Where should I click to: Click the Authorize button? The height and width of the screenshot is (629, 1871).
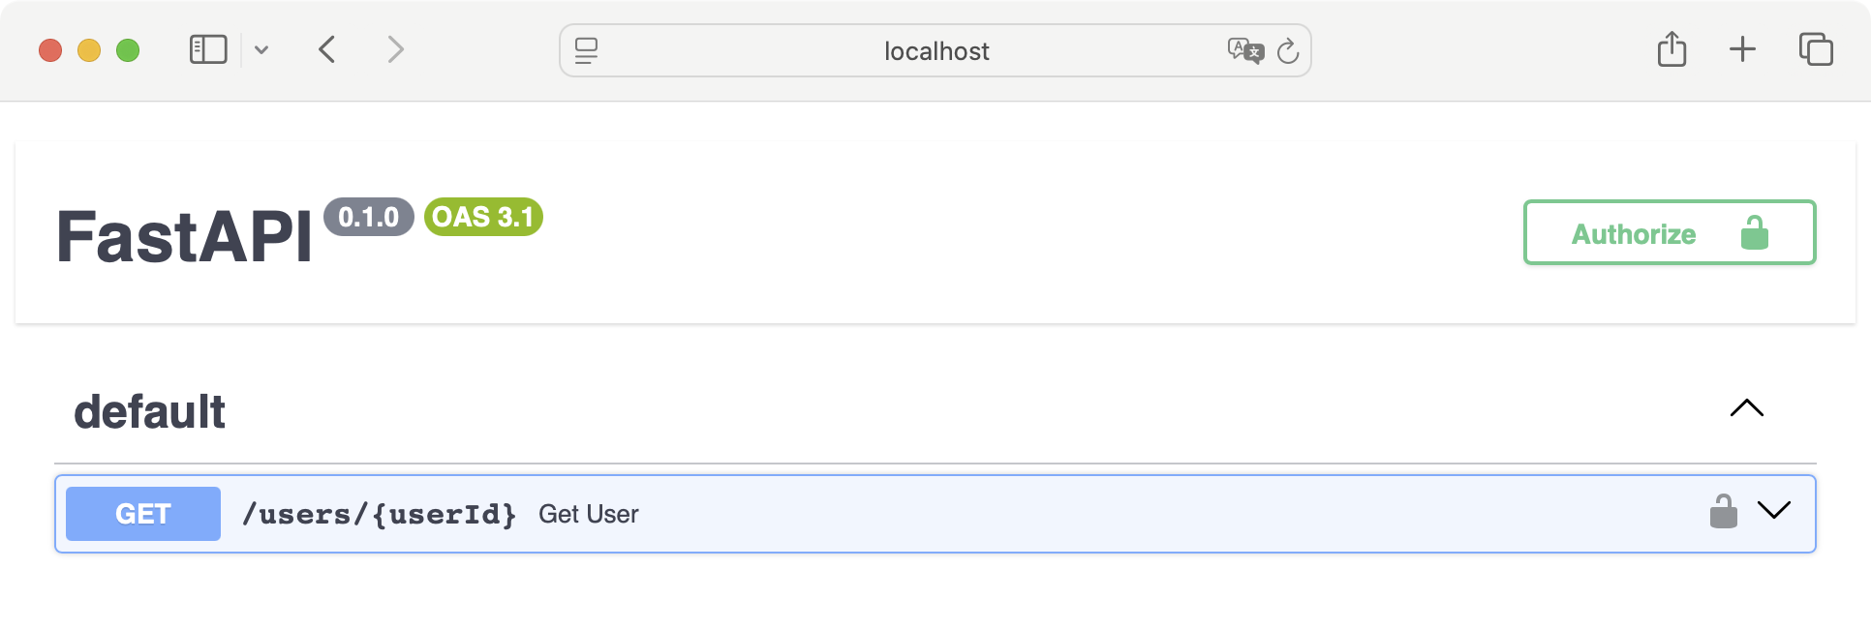coord(1669,232)
